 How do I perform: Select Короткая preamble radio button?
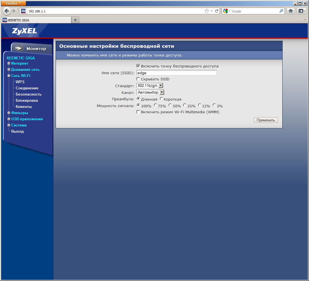(162, 99)
